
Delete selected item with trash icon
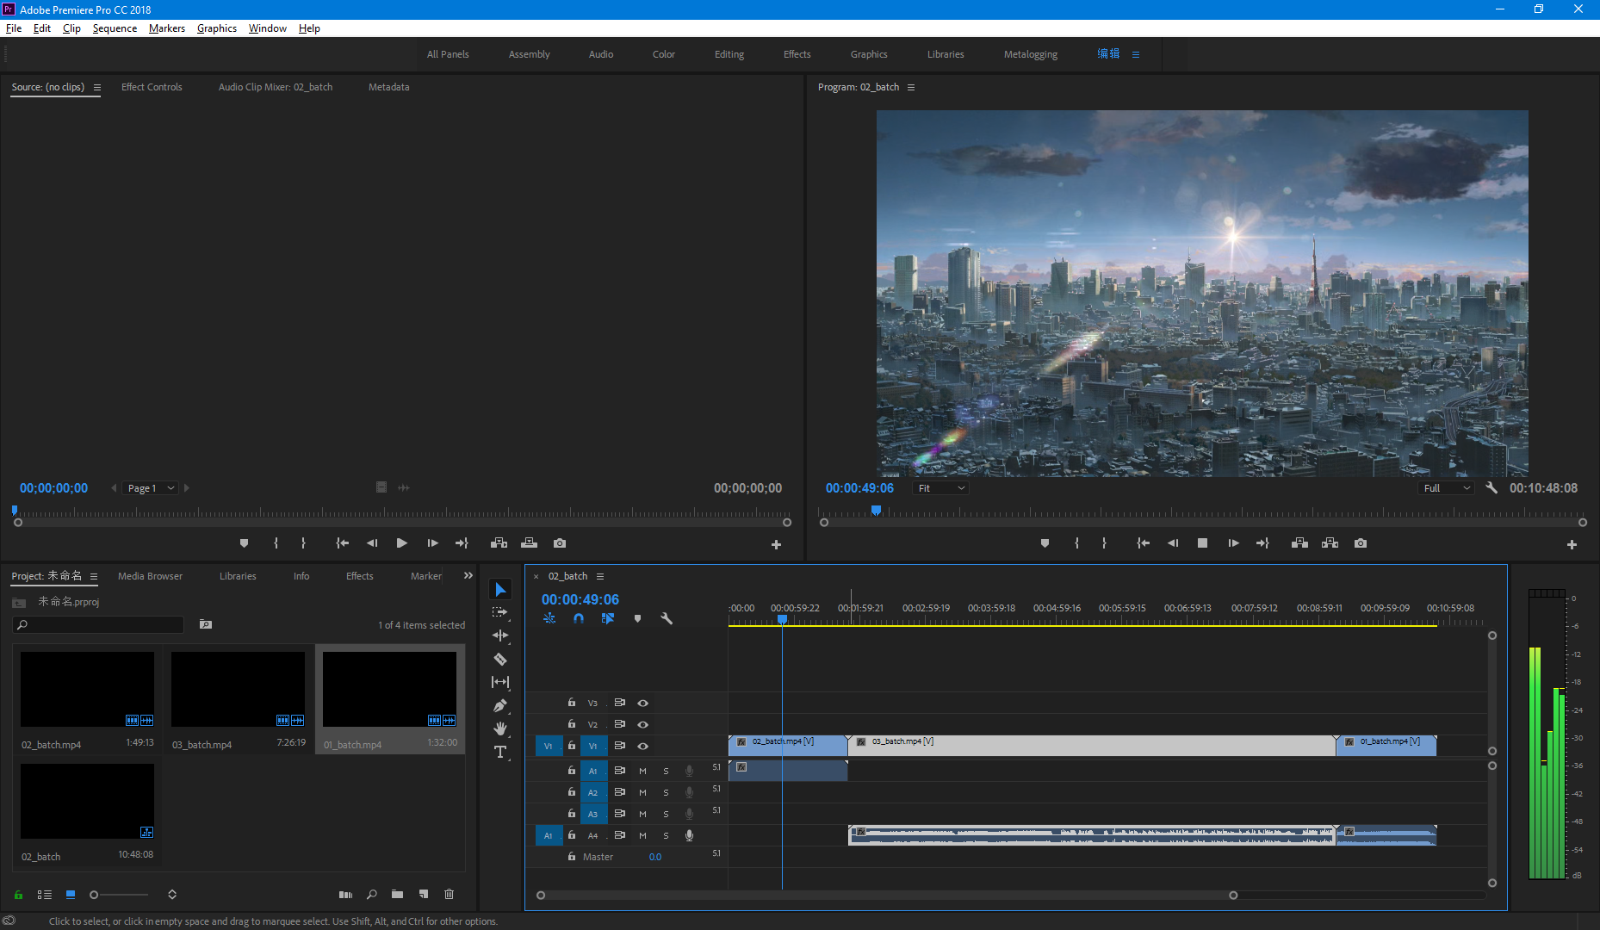click(449, 895)
